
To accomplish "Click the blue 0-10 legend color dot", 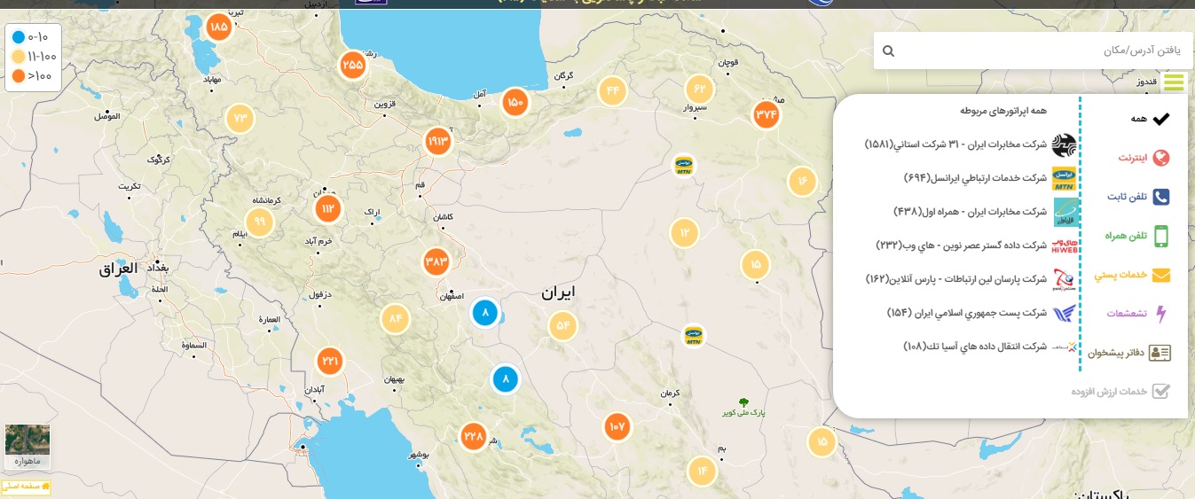I will pyautogui.click(x=19, y=37).
